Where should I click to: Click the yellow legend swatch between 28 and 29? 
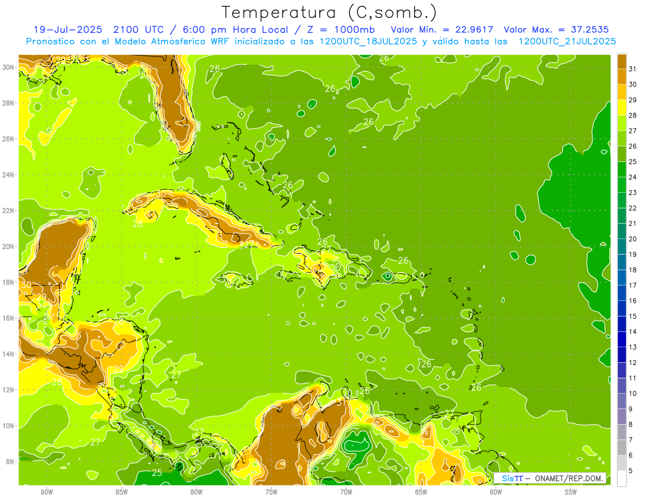[622, 108]
